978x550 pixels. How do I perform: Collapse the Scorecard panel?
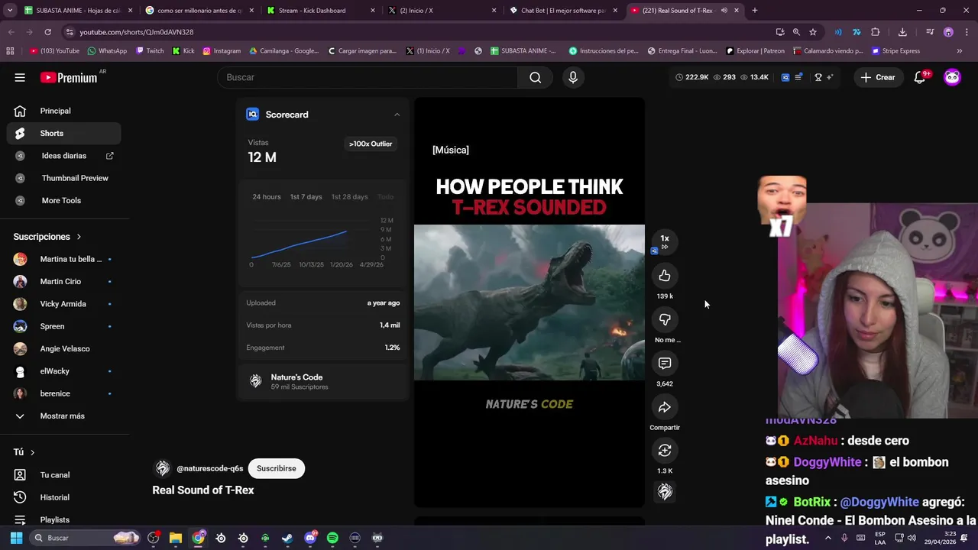click(397, 115)
